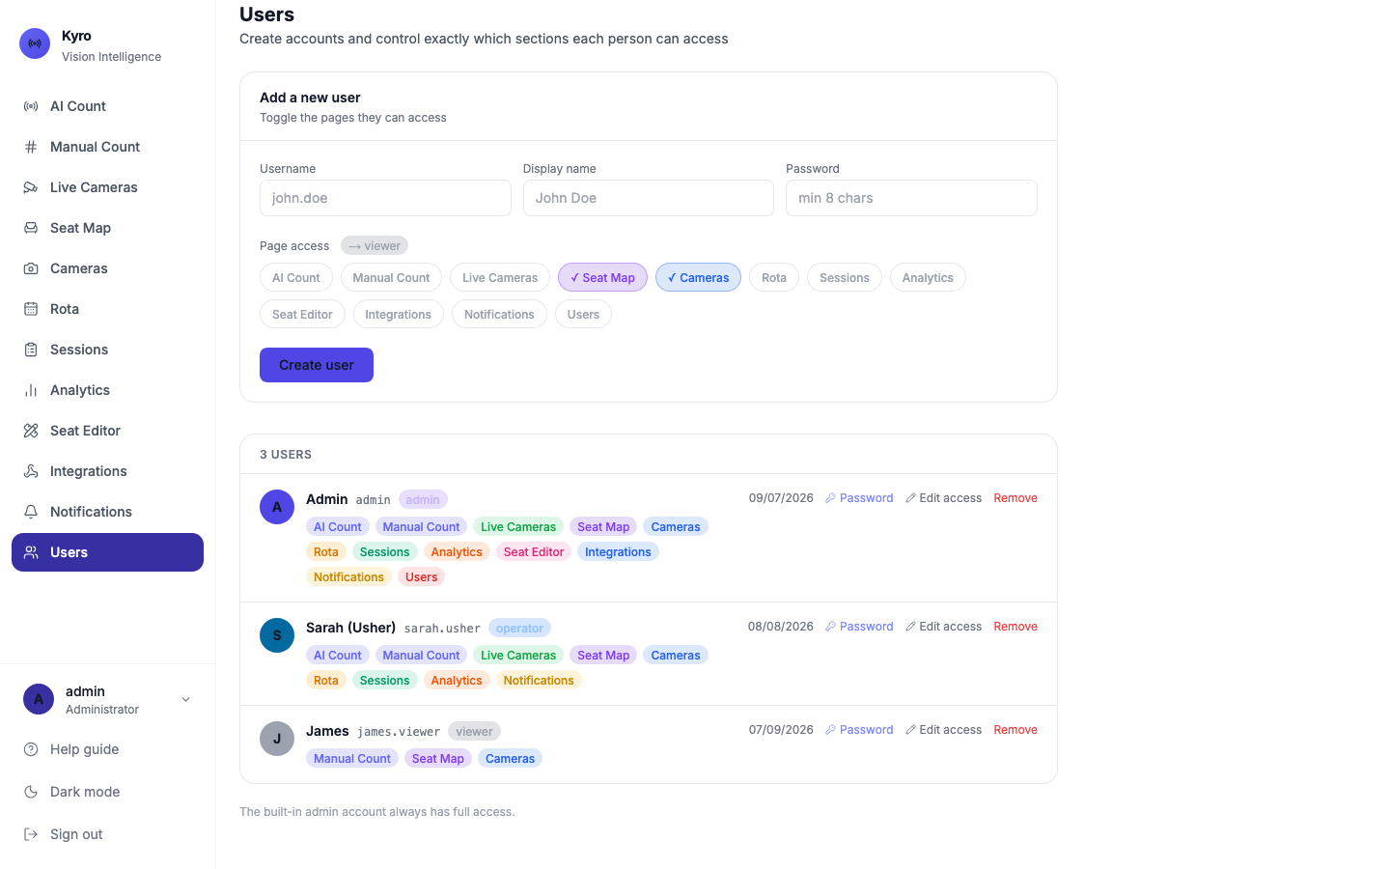This screenshot has width=1390, height=869.
Task: Remove the James user
Action: 1015,730
